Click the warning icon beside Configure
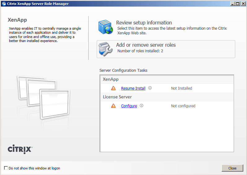The width and height of the screenshot is (247, 175). coord(113,106)
